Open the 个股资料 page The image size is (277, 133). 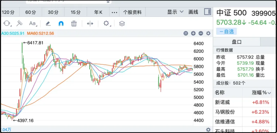pyautogui.click(x=132, y=12)
